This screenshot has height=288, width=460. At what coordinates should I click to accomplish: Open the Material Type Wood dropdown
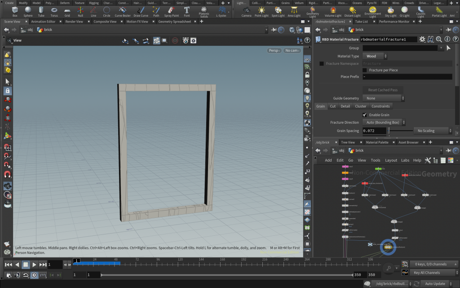(x=375, y=56)
